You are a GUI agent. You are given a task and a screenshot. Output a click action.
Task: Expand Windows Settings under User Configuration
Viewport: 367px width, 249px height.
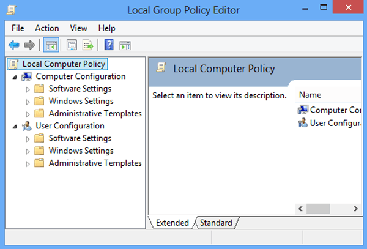pyautogui.click(x=28, y=151)
